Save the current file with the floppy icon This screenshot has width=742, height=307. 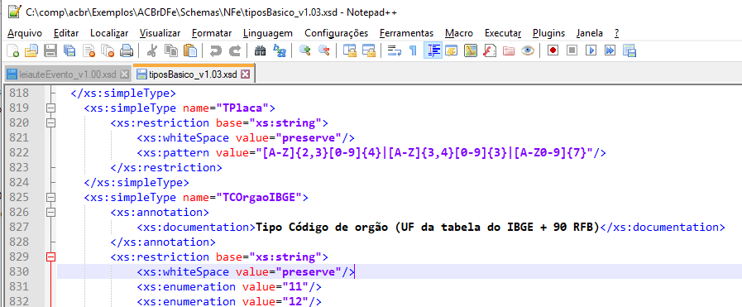pos(50,50)
